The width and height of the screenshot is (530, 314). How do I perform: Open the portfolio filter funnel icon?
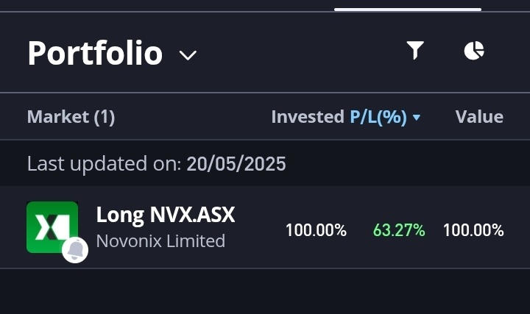(x=415, y=50)
